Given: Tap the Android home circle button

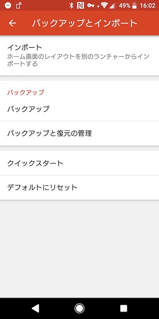Looking at the screenshot, I should (79, 308).
